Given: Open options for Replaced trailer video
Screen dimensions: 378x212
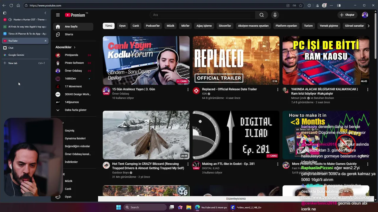Looking at the screenshot, I should 278,90.
